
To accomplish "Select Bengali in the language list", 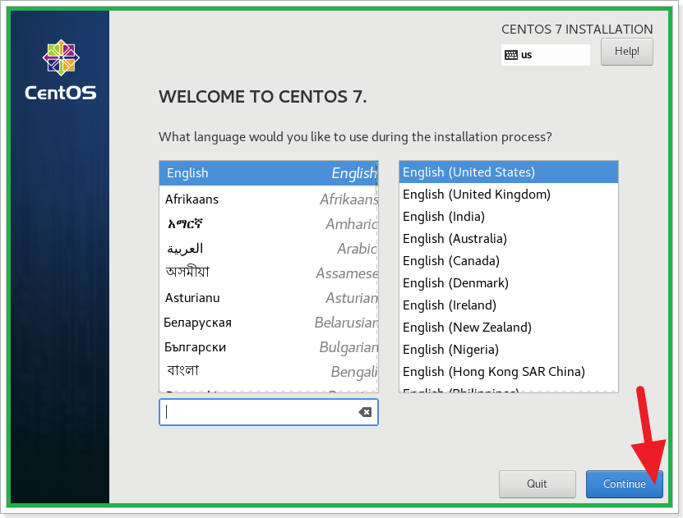I will tap(269, 372).
